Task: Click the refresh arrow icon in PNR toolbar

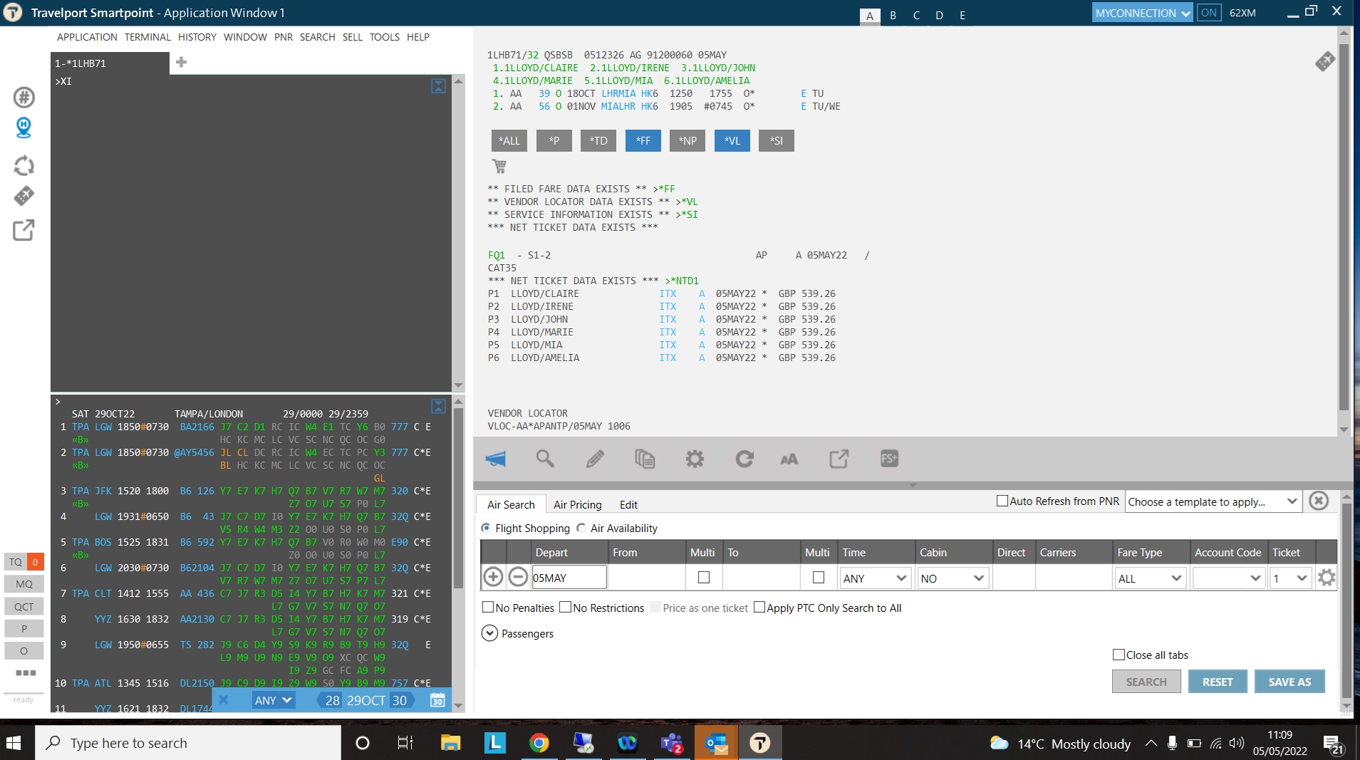Action: pyautogui.click(x=744, y=459)
